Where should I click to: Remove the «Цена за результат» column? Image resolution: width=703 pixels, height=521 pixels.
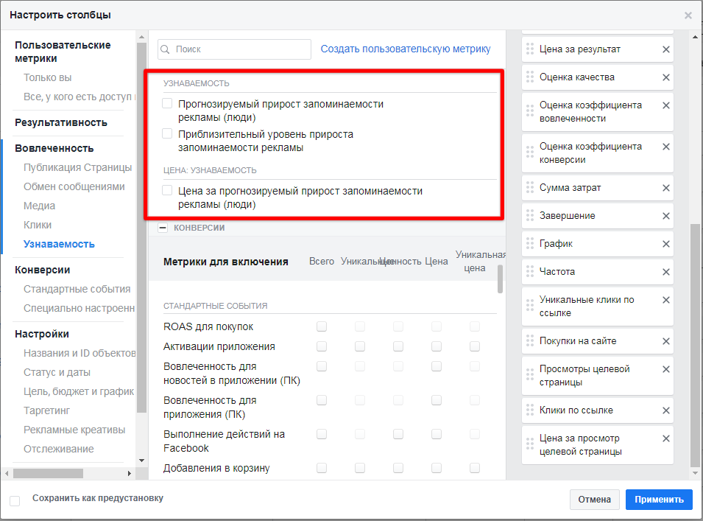[665, 49]
